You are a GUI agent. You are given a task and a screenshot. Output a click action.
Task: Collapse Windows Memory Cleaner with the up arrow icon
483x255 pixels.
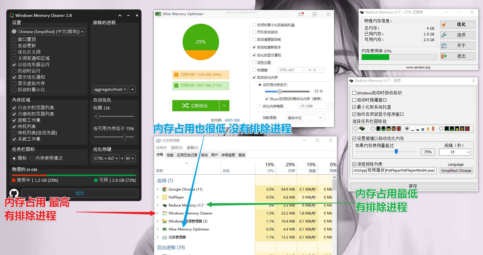tap(120, 15)
